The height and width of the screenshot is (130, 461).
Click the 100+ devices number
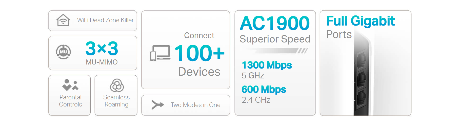click(x=199, y=53)
